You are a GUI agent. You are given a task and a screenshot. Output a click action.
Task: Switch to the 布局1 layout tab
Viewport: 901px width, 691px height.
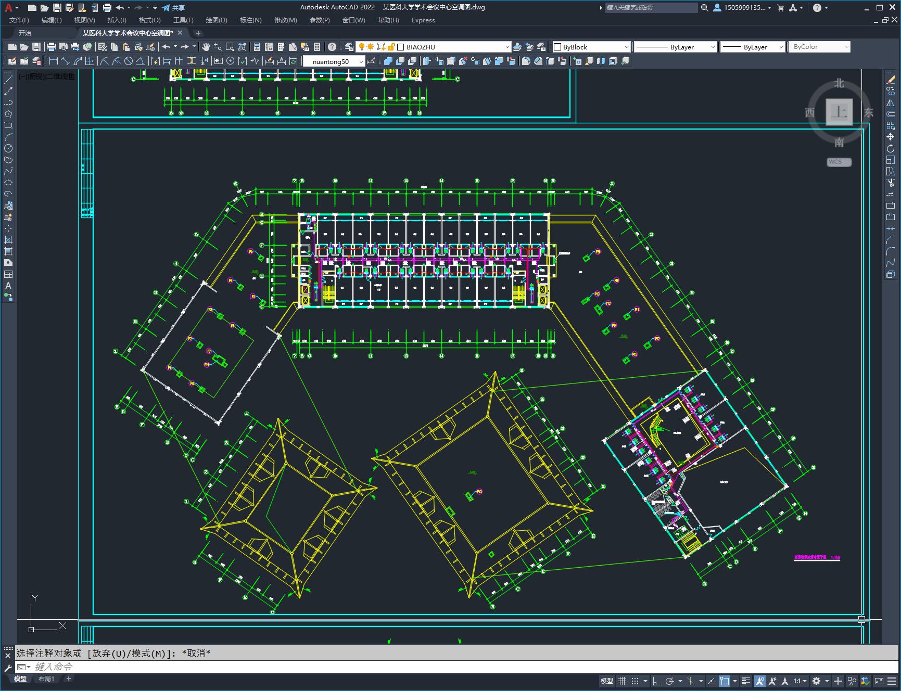pos(46,679)
